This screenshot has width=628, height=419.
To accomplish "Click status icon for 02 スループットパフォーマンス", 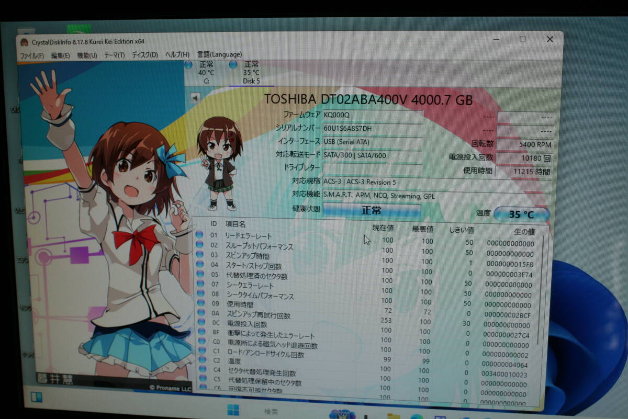I will point(199,244).
